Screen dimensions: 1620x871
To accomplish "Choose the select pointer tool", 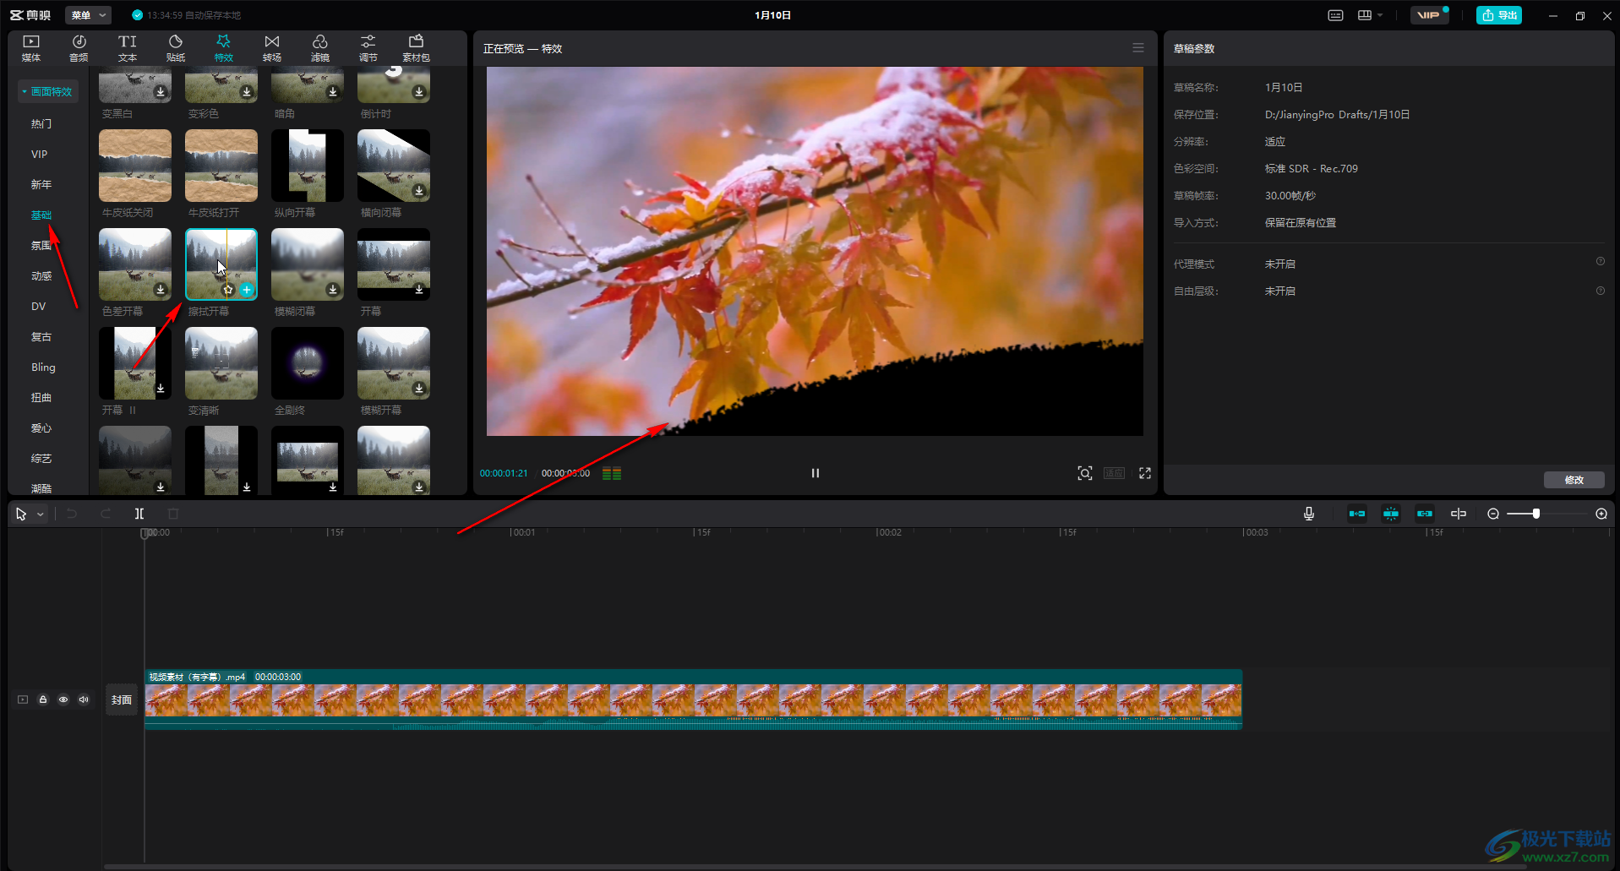I will (21, 514).
